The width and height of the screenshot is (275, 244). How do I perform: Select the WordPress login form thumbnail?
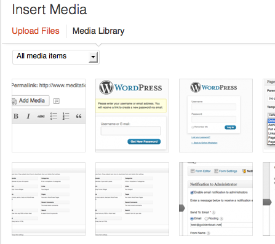point(216,116)
